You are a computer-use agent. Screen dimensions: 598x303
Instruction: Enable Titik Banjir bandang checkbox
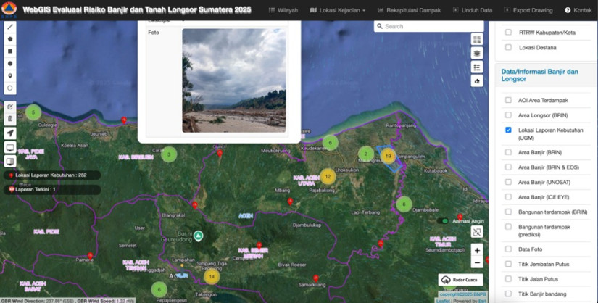(508, 294)
